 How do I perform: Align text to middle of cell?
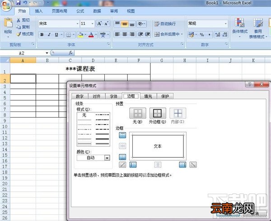[x=125, y=23]
